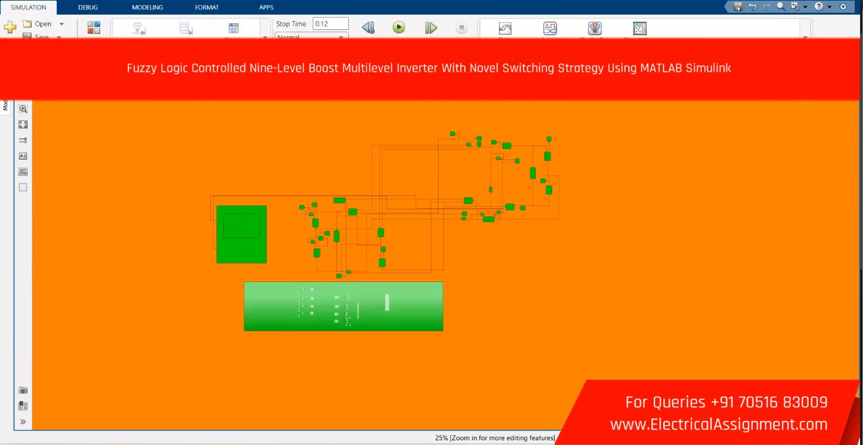This screenshot has height=445, width=863.
Task: Click the Stop Time input field
Action: [x=331, y=24]
